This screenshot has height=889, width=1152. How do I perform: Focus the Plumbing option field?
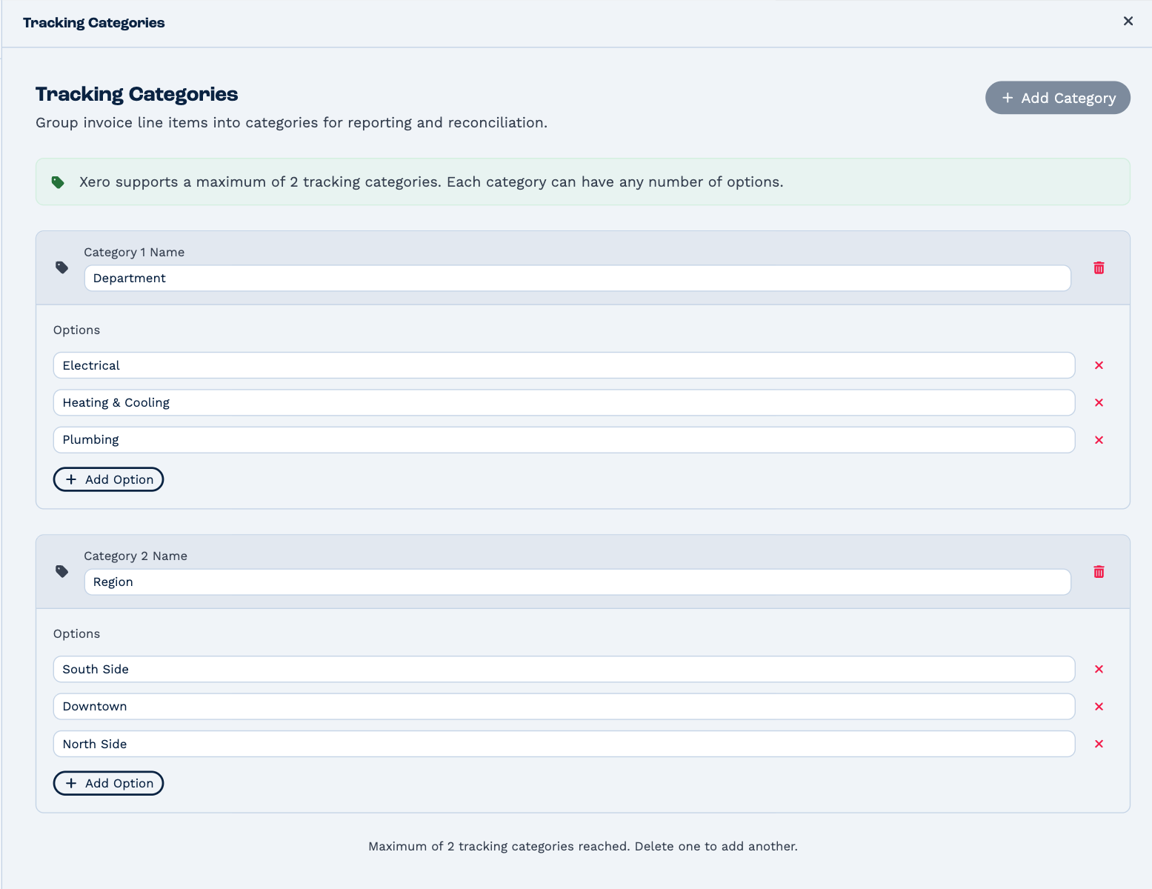(564, 439)
